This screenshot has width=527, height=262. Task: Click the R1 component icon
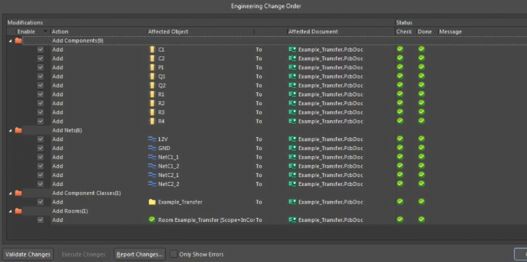pos(152,94)
